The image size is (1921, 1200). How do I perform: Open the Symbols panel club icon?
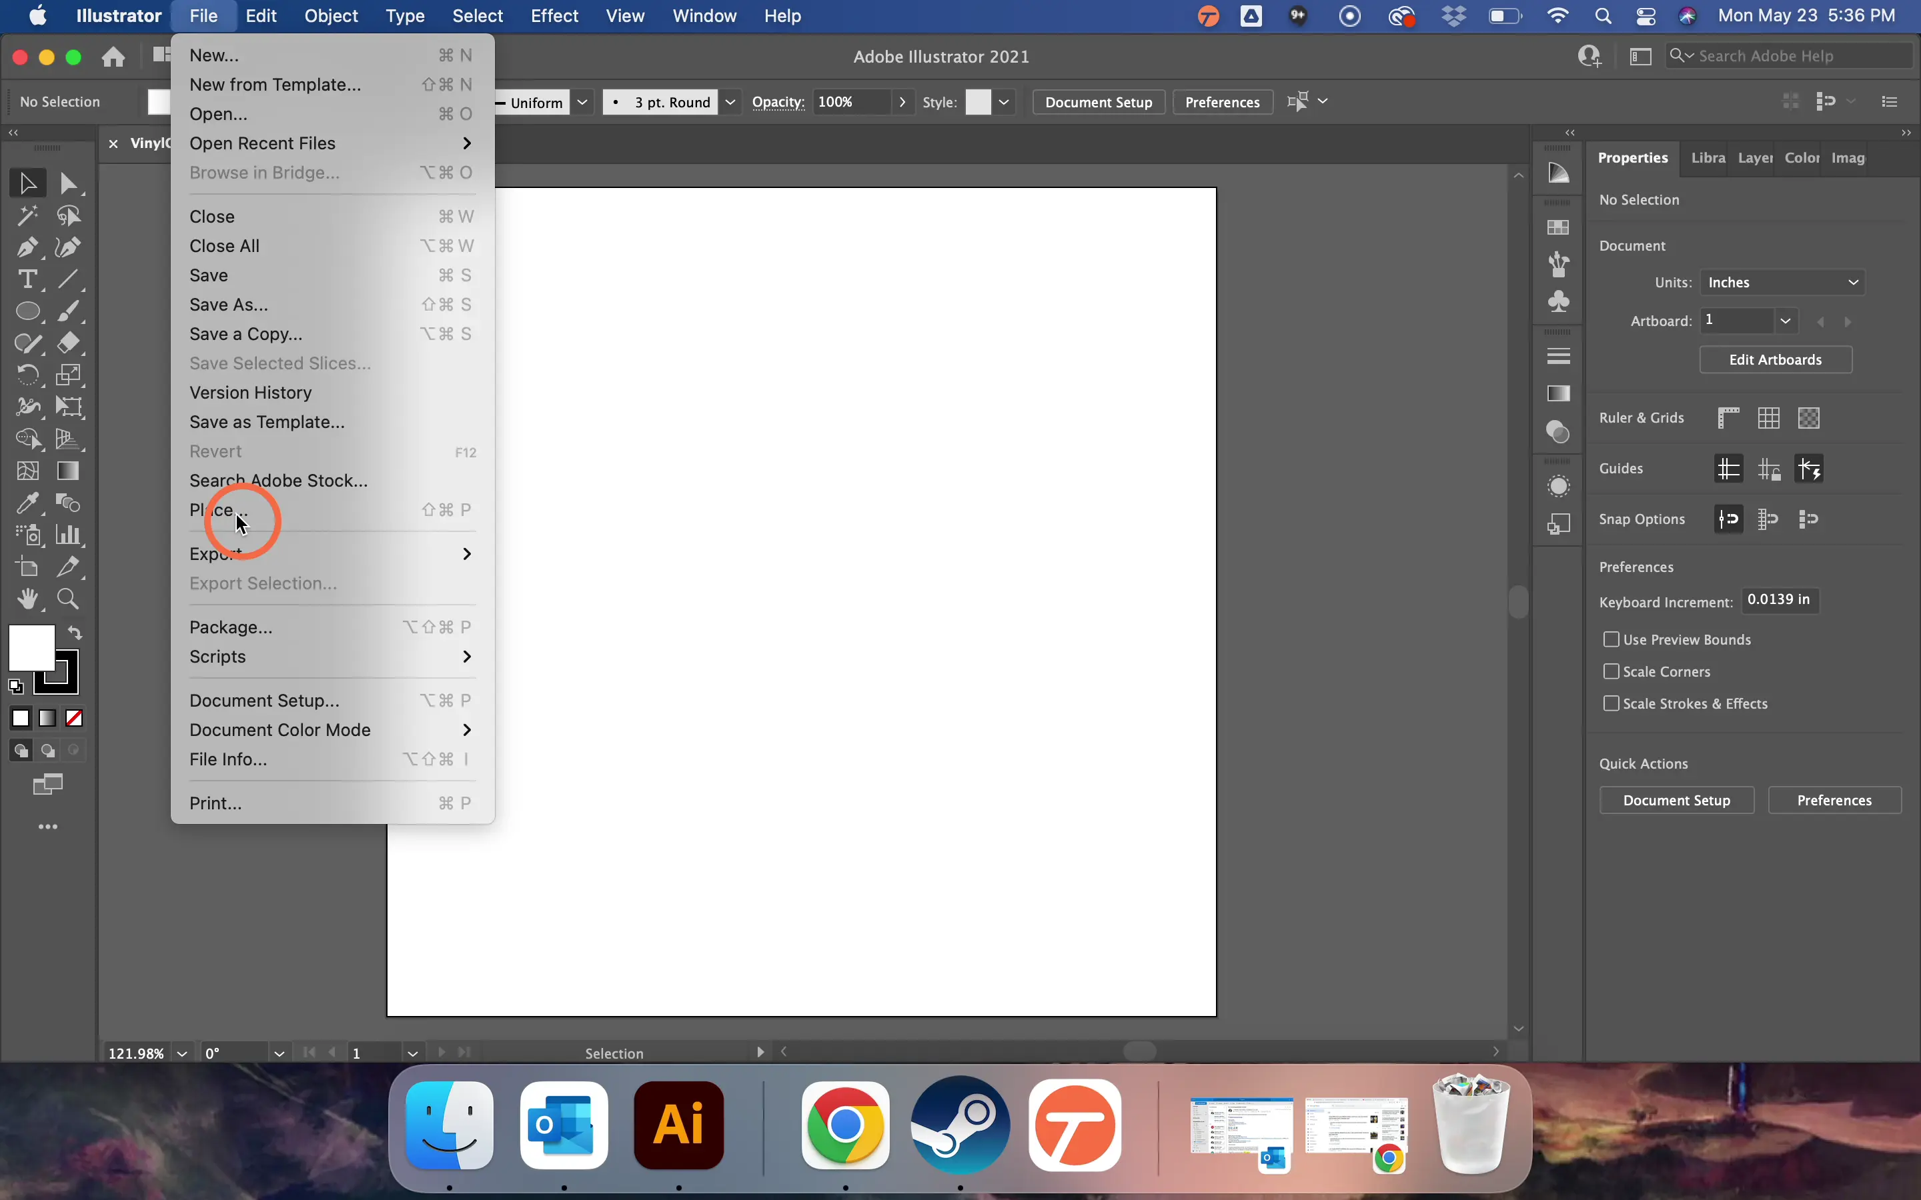coord(1559,301)
